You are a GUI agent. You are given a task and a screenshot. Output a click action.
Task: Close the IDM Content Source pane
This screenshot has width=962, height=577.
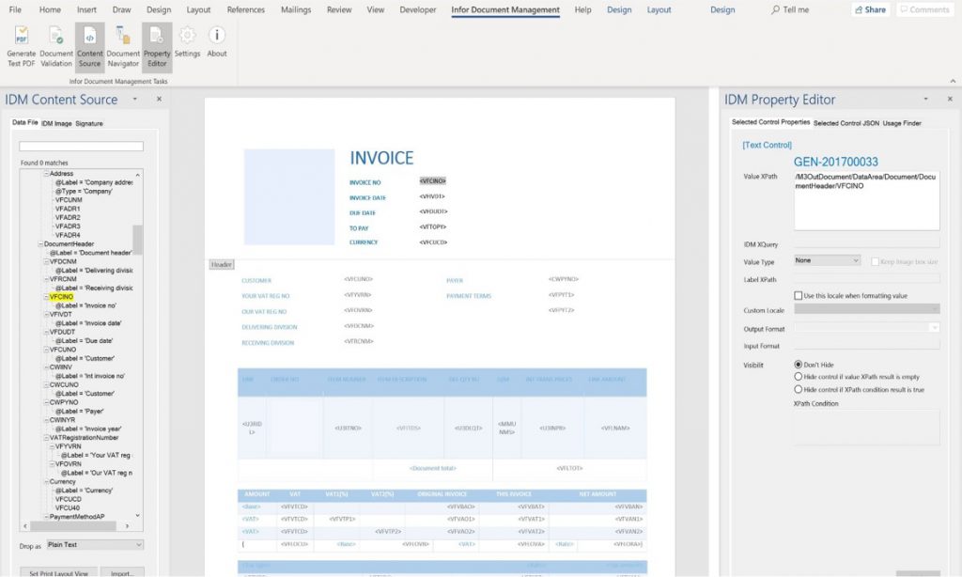tap(159, 99)
